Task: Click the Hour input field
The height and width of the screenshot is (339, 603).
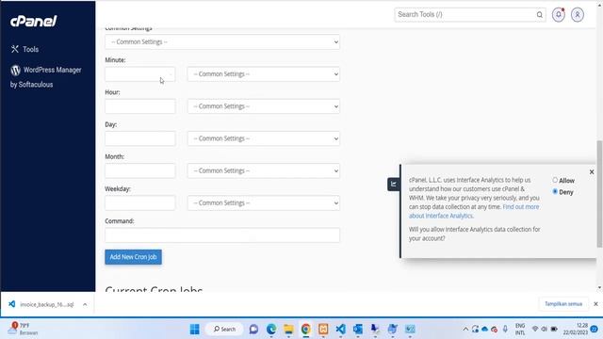Action: pyautogui.click(x=140, y=106)
